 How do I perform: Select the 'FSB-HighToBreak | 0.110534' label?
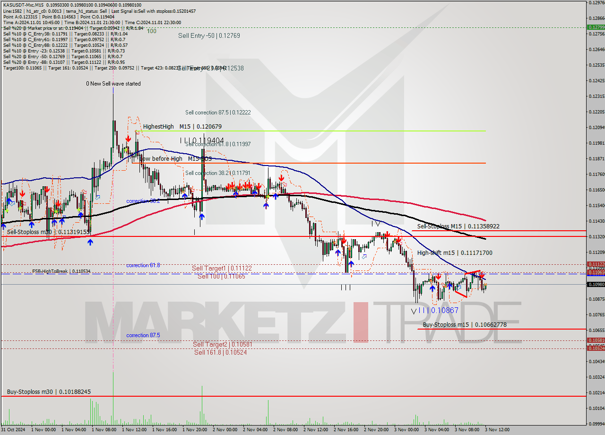pyautogui.click(x=61, y=271)
